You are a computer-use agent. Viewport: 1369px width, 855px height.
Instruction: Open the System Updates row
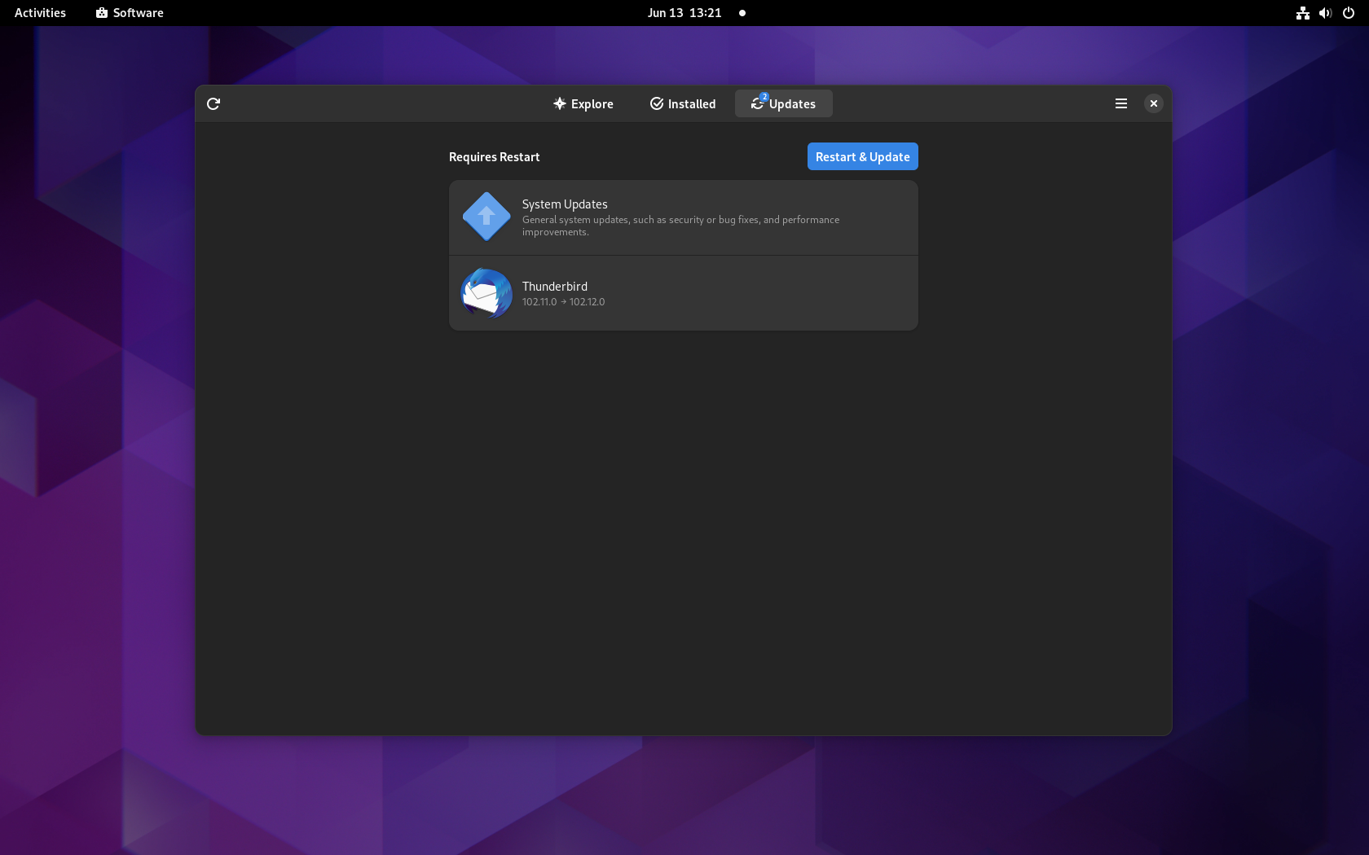(x=683, y=217)
